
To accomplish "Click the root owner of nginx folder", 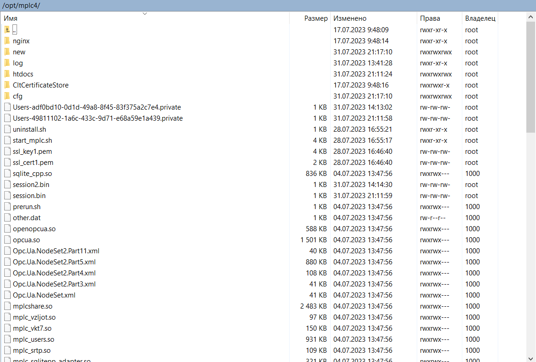I will click(x=472, y=41).
